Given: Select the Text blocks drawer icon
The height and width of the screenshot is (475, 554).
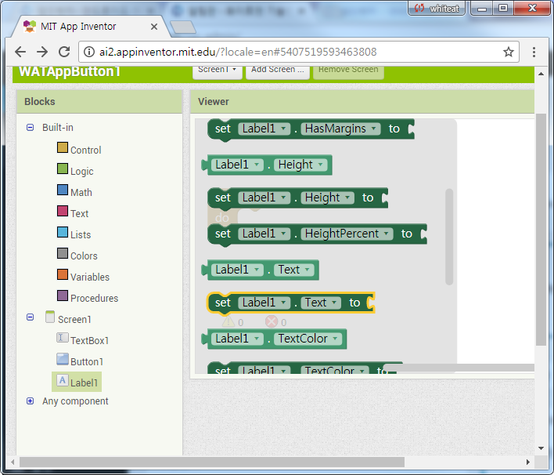Looking at the screenshot, I should click(63, 212).
